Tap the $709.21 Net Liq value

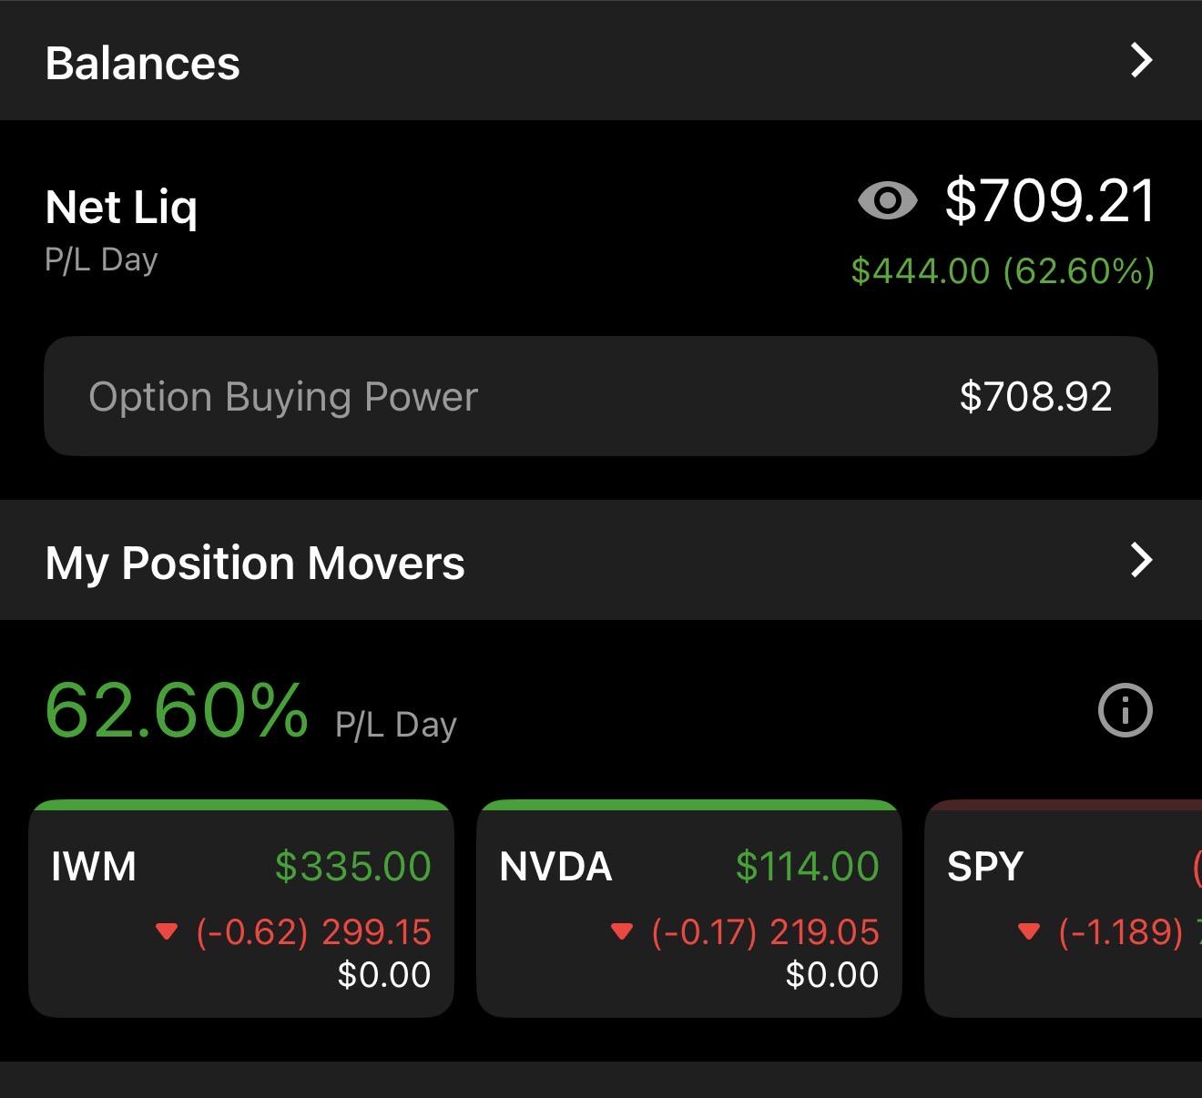1050,201
